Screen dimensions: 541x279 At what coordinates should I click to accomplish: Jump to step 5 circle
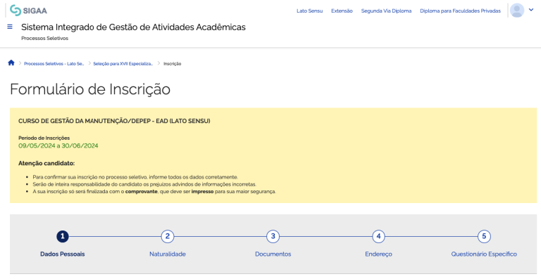[484, 236]
